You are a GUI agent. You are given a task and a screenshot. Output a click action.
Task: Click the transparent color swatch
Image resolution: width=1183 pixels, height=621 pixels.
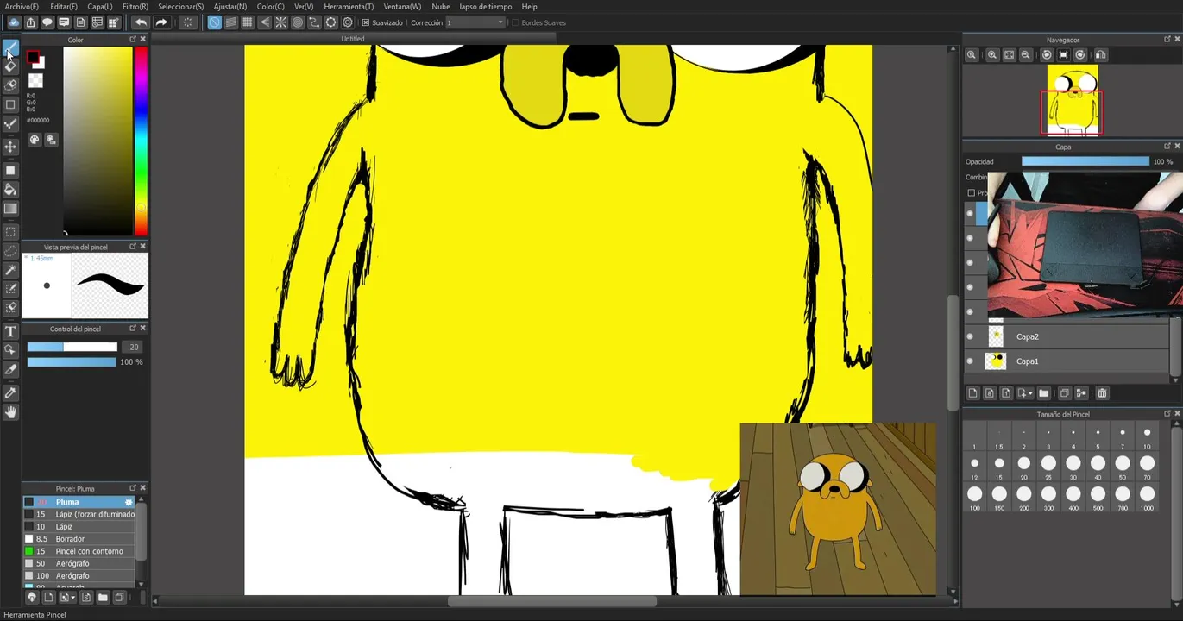(35, 81)
